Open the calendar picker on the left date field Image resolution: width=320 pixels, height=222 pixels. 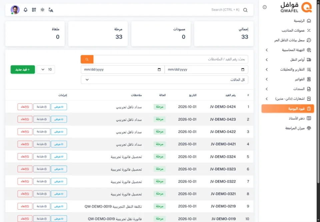(159, 70)
